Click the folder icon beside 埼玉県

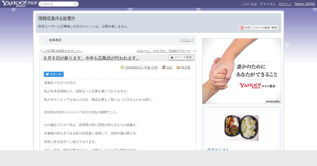click(178, 67)
